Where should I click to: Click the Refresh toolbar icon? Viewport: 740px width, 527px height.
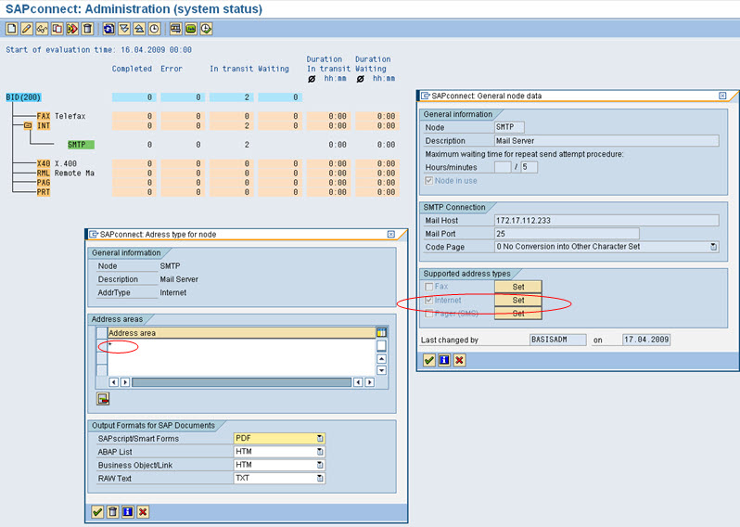point(109,29)
